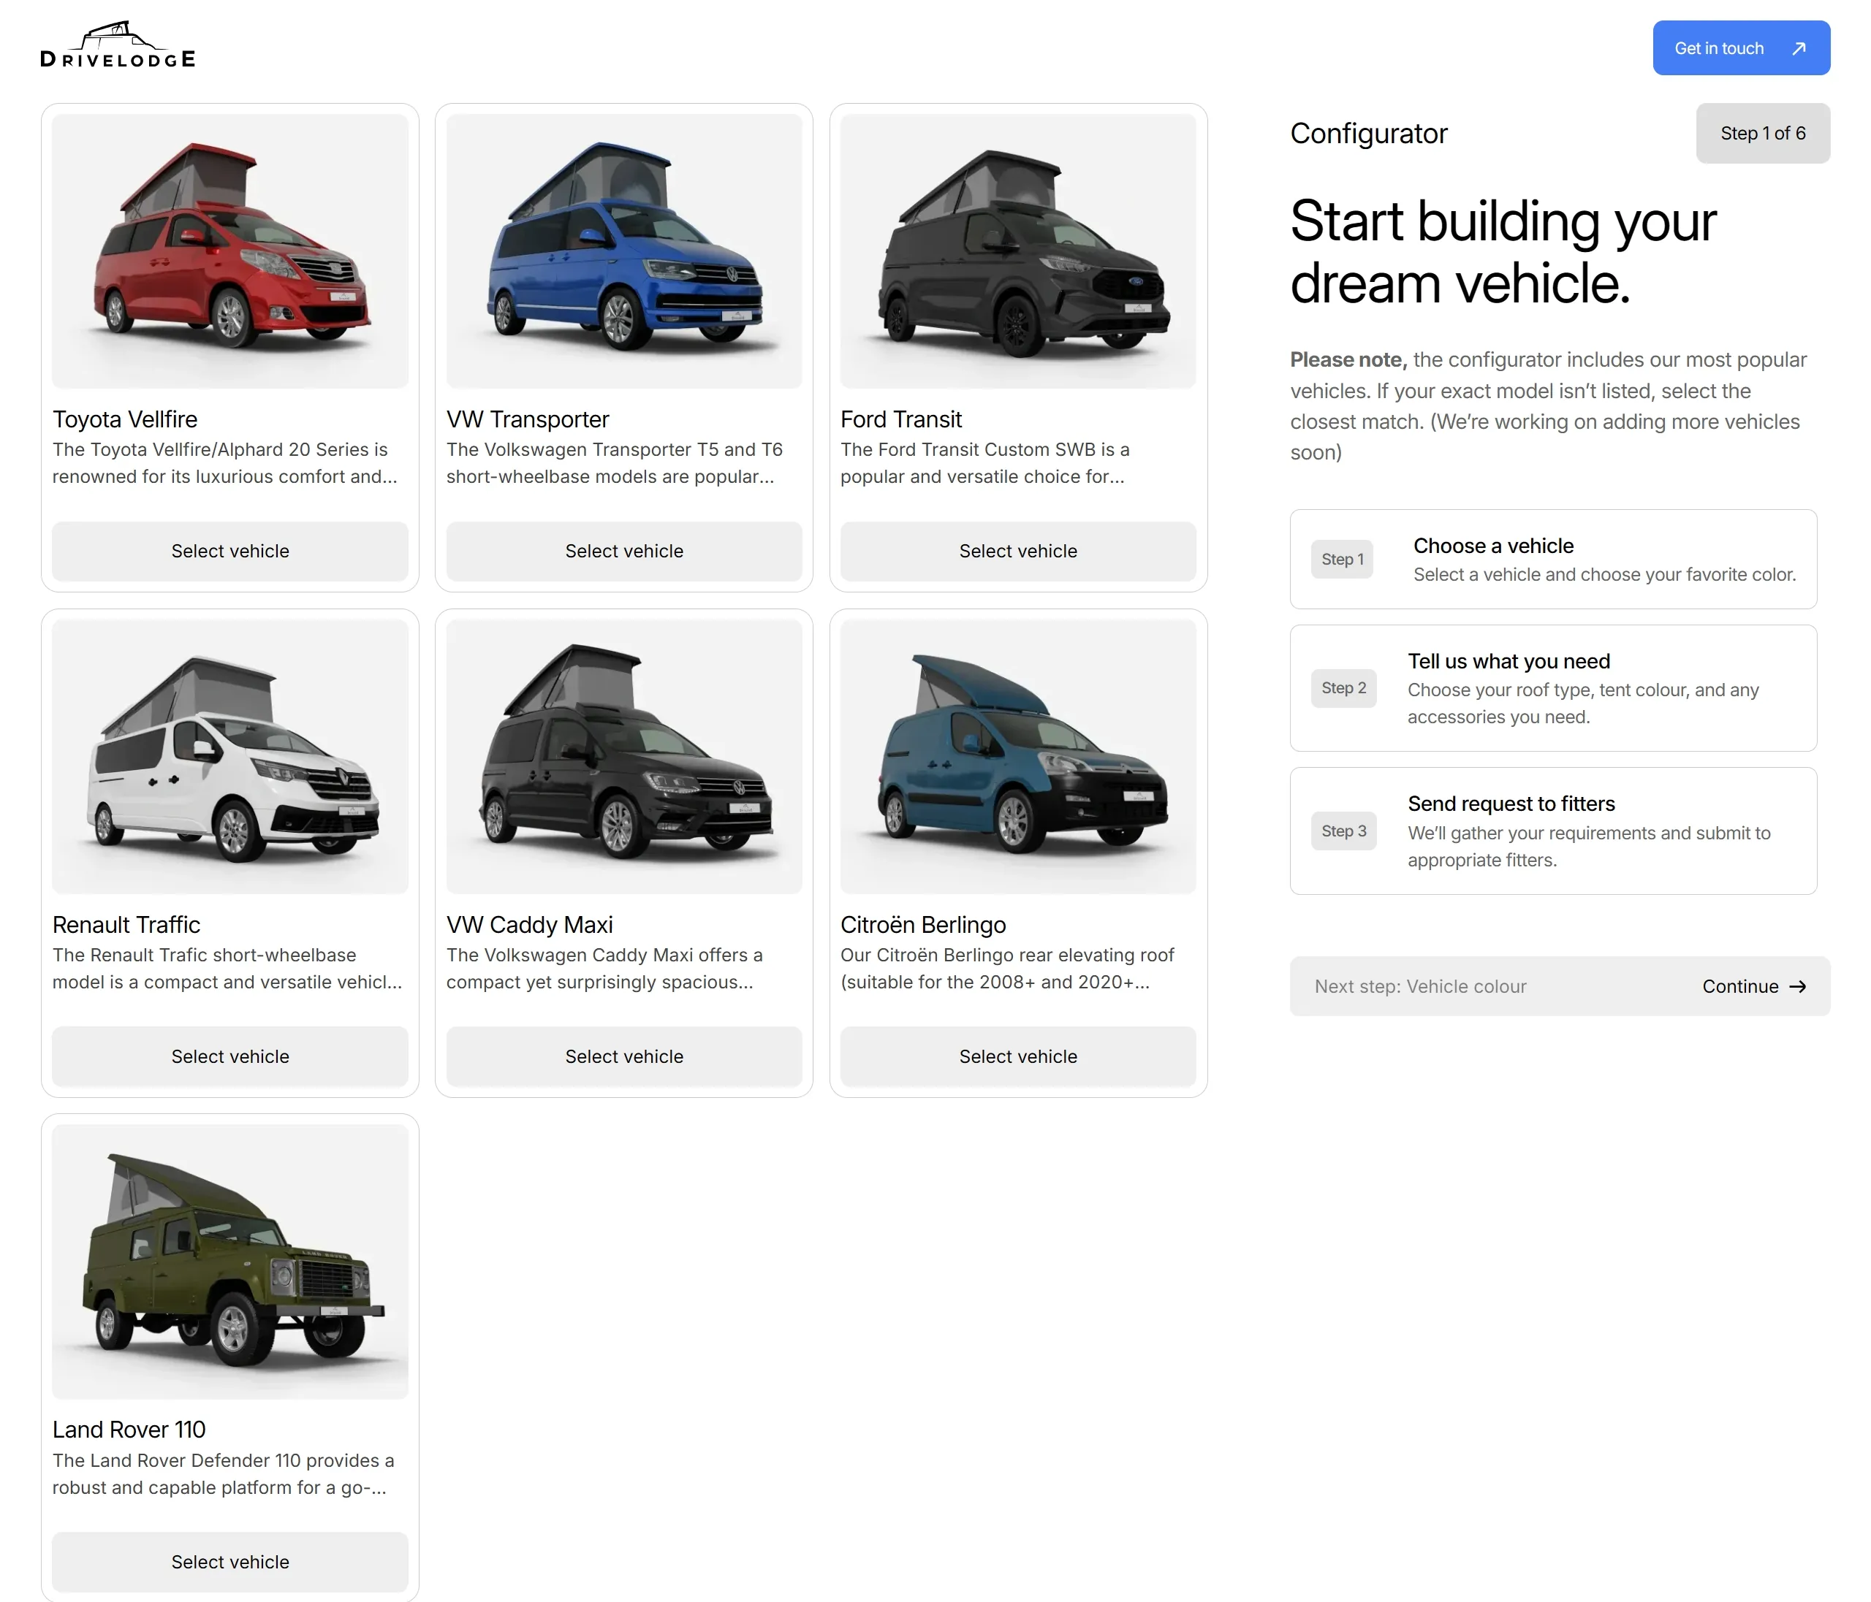The image size is (1871, 1602).
Task: Select vehicle under VW Caddy Maxi
Action: pos(624,1056)
